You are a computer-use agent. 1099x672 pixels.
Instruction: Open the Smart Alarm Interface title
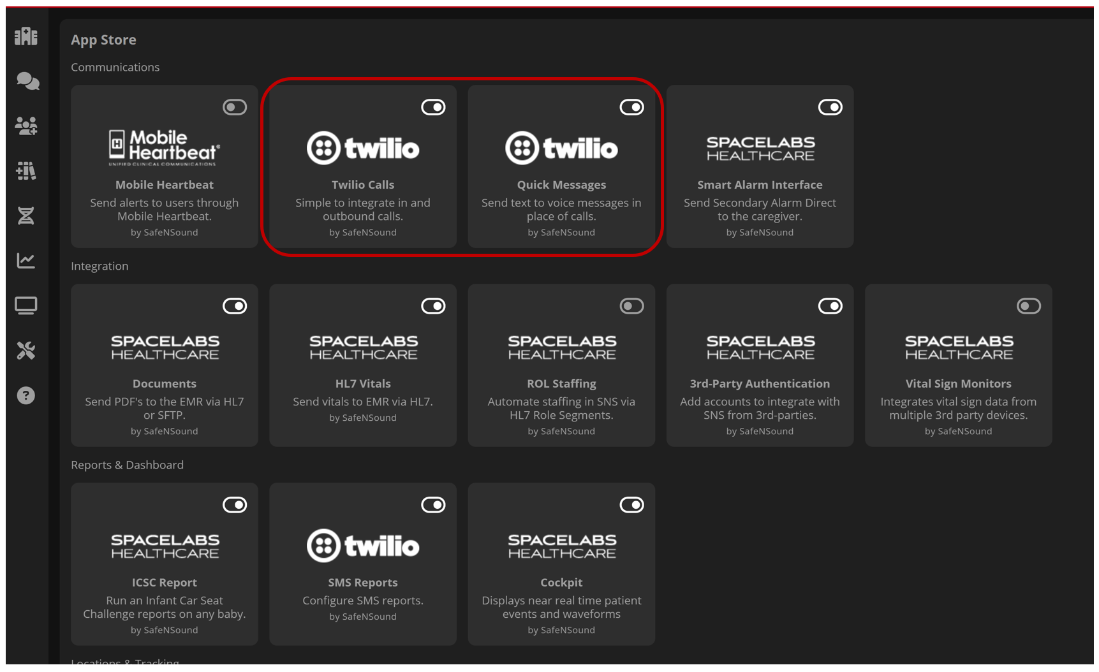coord(760,185)
